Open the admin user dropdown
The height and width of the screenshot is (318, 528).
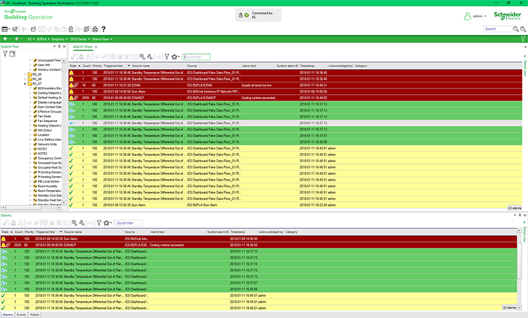point(485,15)
